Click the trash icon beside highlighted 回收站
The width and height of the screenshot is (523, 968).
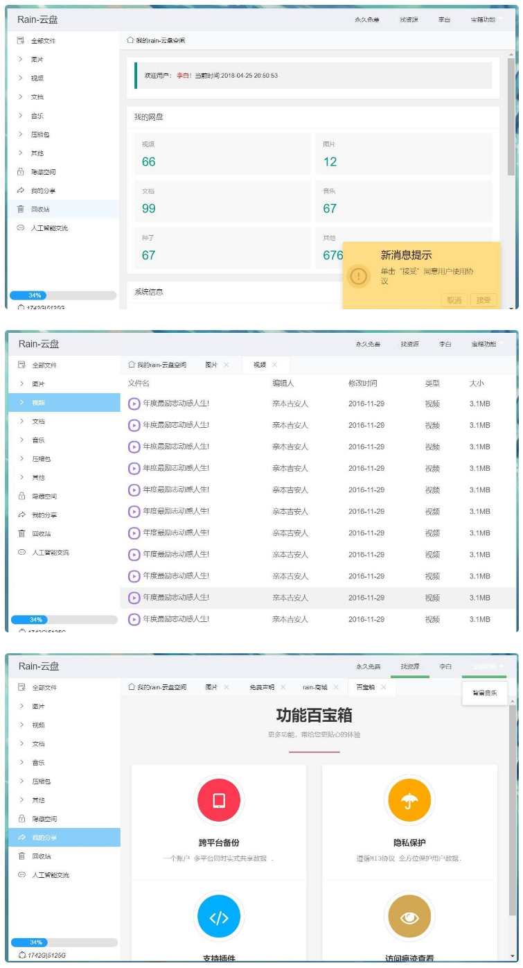tap(21, 209)
